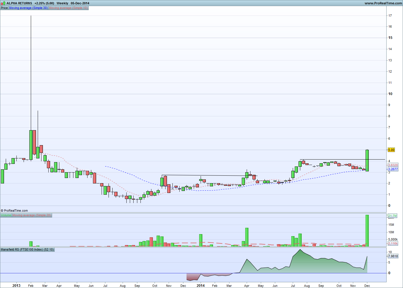Viewport: 403px width, 288px height.
Task: Select the 2013 year marker on time axis
Action: [x=16, y=285]
